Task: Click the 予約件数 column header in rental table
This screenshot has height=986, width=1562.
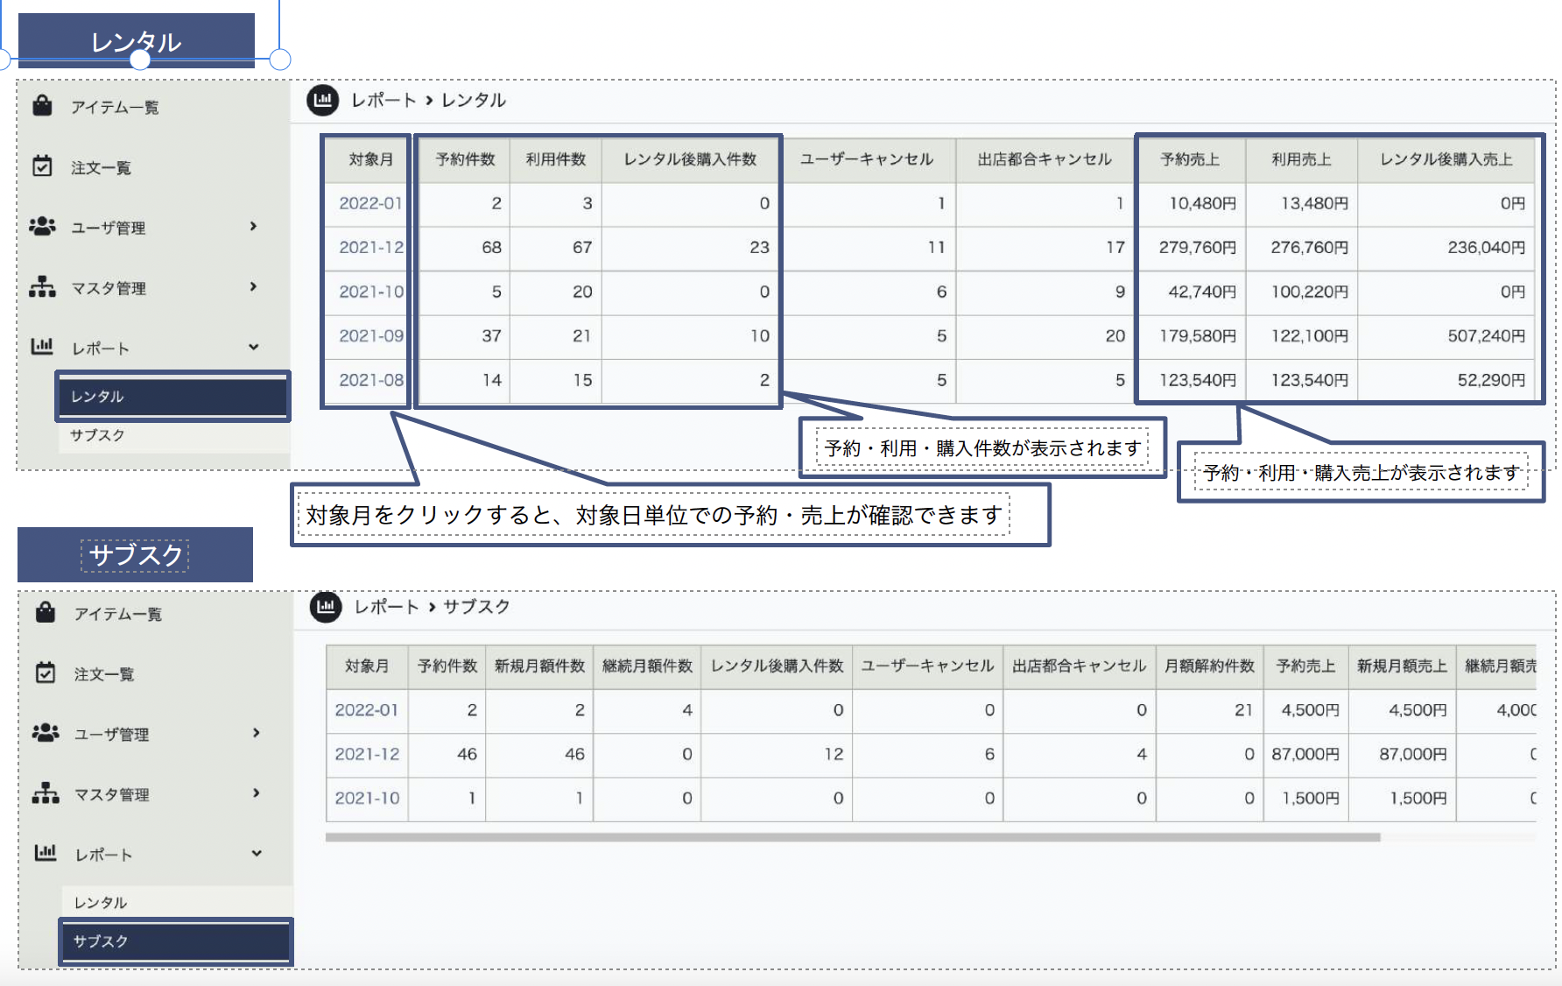Action: click(x=465, y=159)
